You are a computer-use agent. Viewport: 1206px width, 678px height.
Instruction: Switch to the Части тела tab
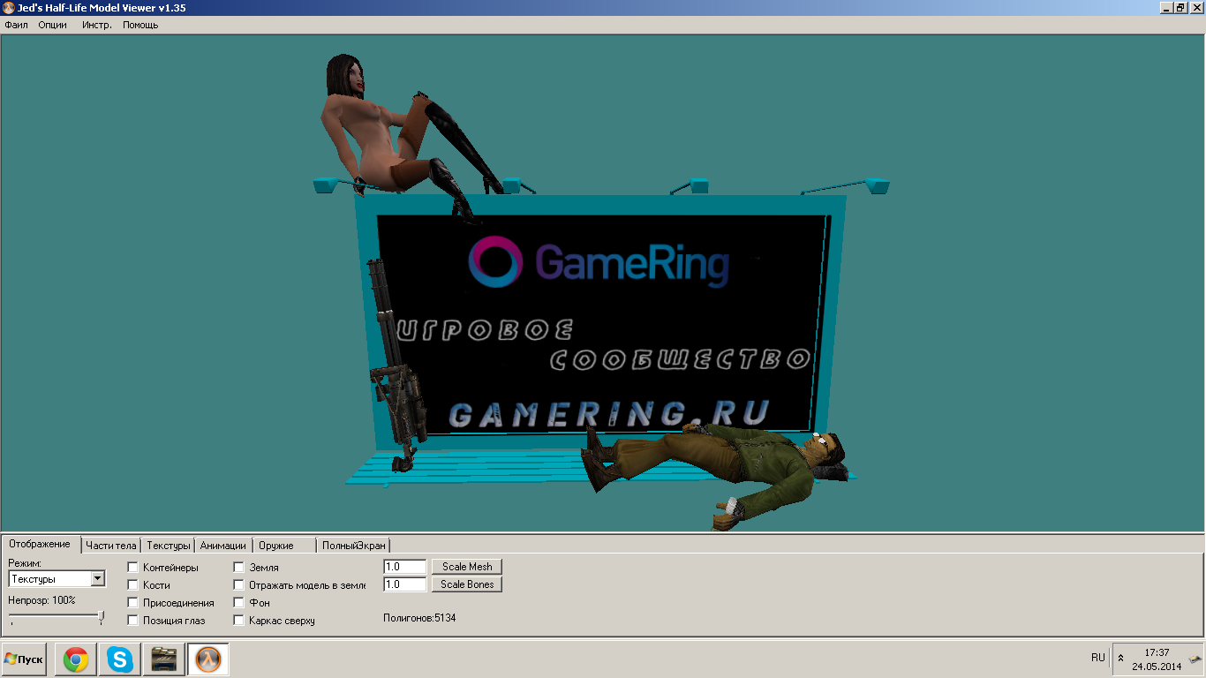click(x=111, y=546)
